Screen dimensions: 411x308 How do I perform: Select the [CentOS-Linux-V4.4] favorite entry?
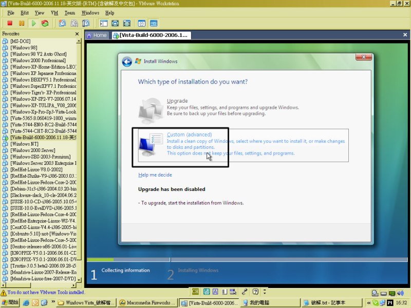tap(40, 227)
